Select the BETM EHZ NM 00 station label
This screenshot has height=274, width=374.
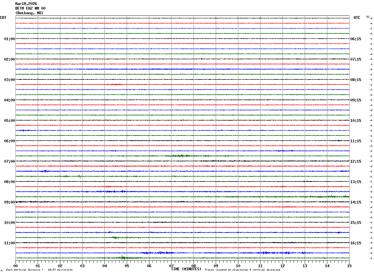(30, 8)
